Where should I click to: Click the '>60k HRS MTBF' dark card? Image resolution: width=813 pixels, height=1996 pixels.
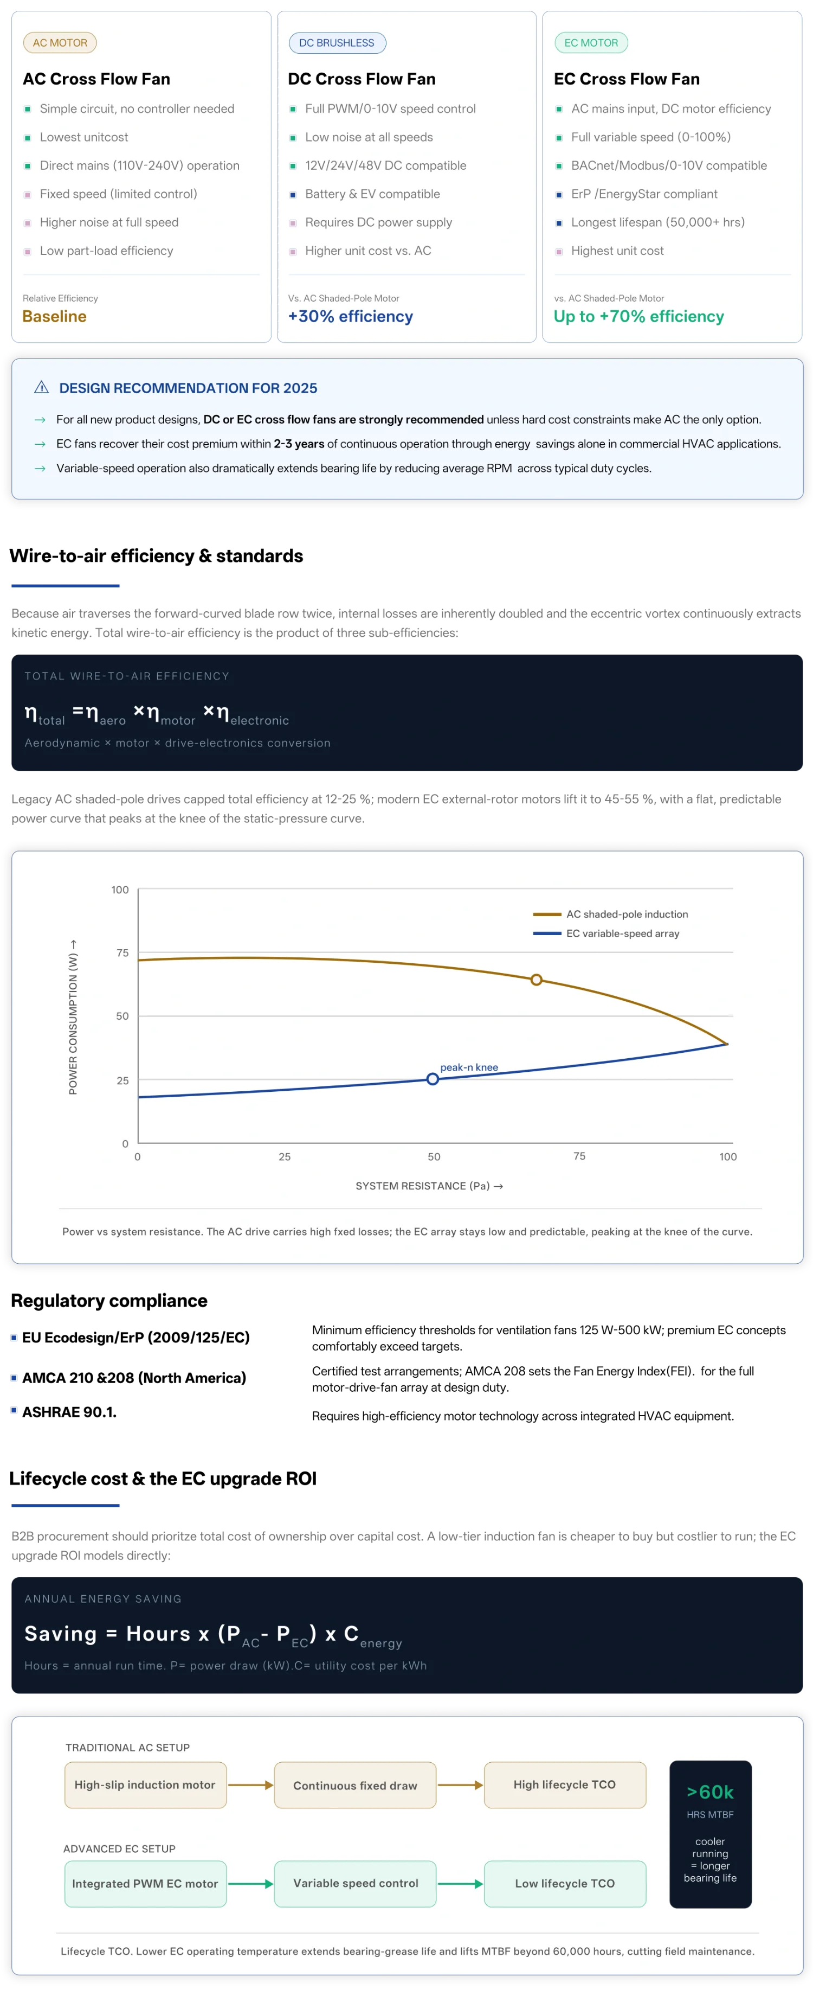pos(710,1834)
